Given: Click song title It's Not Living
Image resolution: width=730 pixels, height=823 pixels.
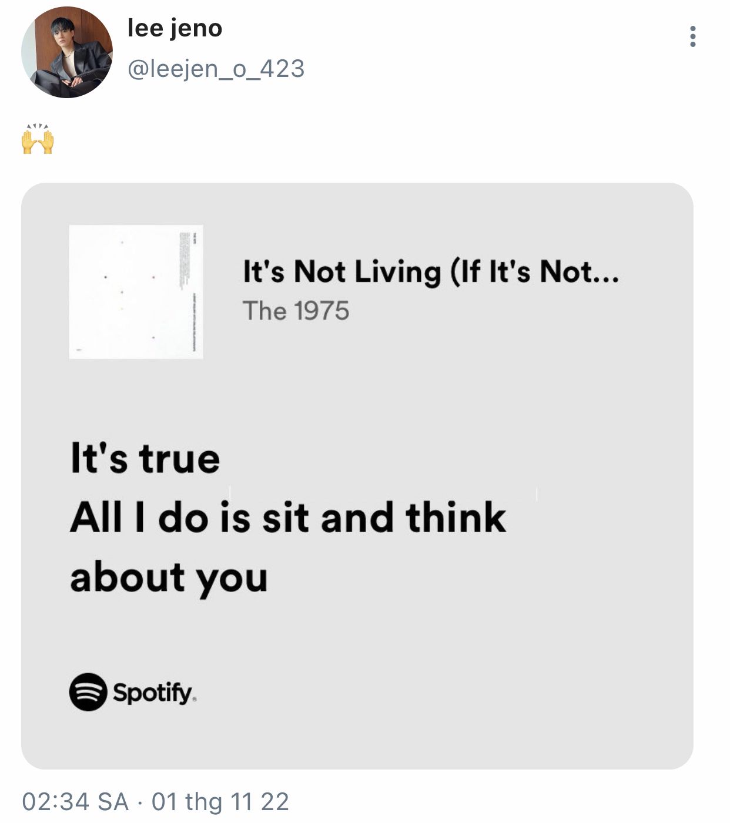Looking at the screenshot, I should tap(411, 272).
